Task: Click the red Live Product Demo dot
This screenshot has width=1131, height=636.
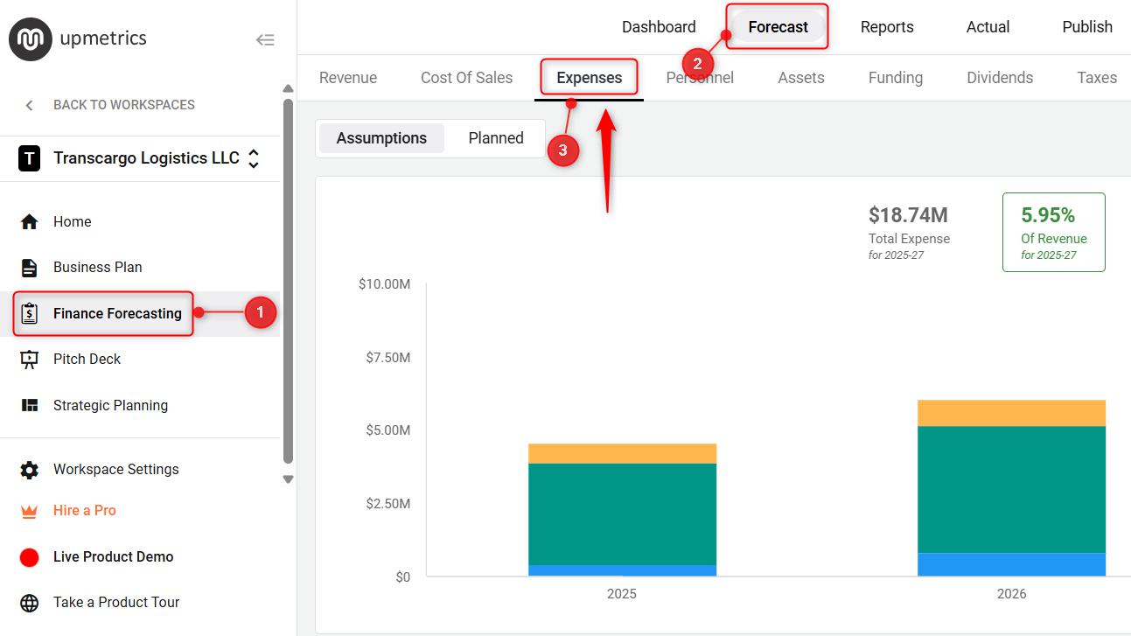Action: (x=30, y=557)
